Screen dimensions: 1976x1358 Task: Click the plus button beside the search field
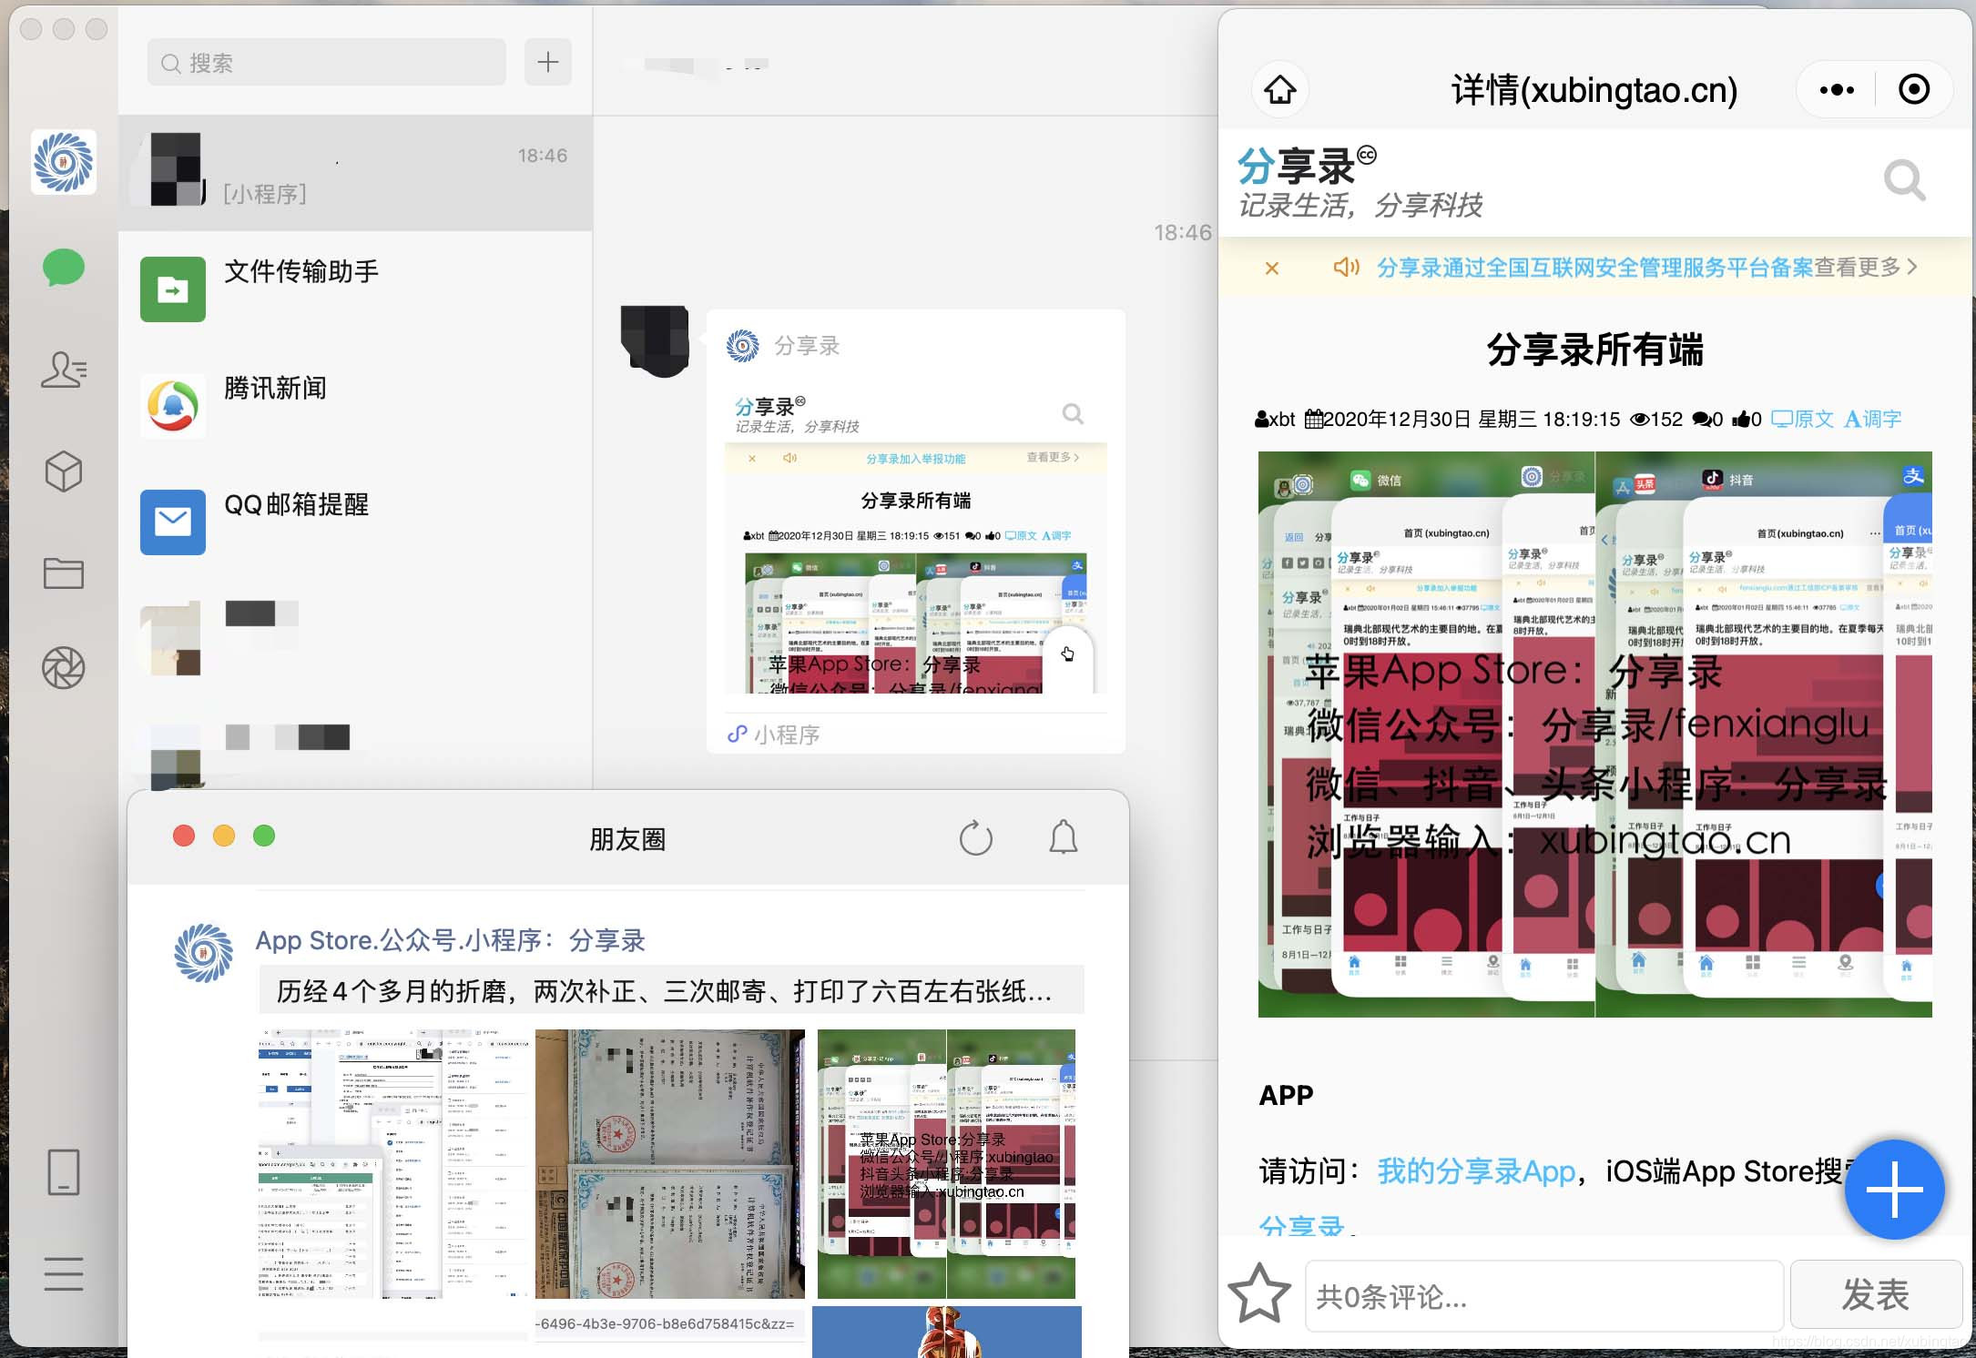pyautogui.click(x=547, y=62)
